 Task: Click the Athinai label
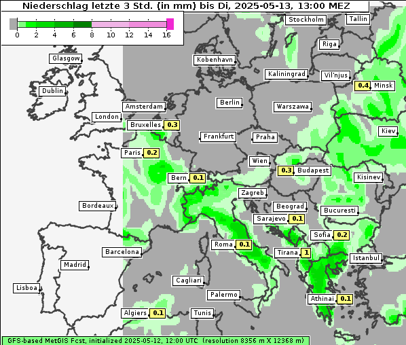(x=322, y=299)
